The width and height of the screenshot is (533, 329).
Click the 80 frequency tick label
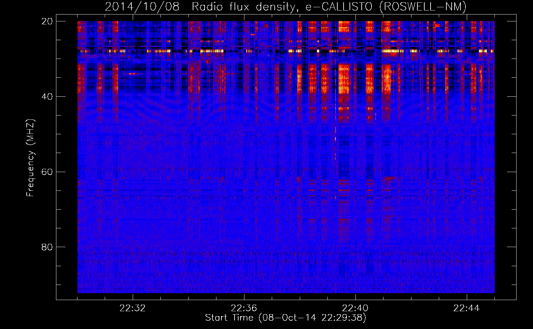coord(47,247)
